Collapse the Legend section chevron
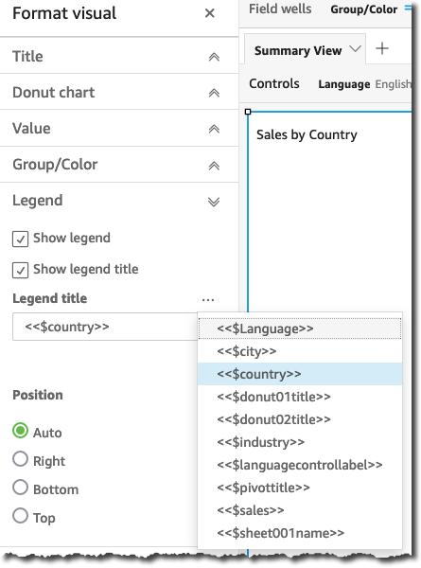 click(214, 202)
